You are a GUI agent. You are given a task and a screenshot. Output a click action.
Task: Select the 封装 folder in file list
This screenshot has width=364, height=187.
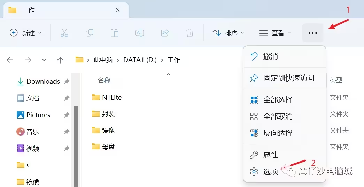[103, 114]
